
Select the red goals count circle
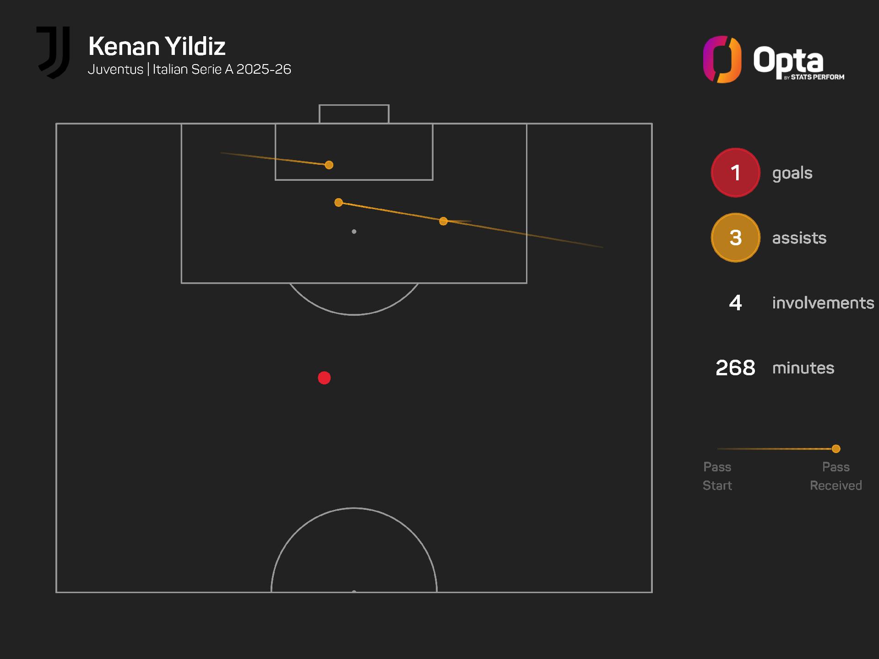pyautogui.click(x=735, y=173)
